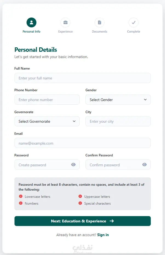The width and height of the screenshot is (165, 255).
Task: Click the red X beside Lowercase letters
Action: 21,196
